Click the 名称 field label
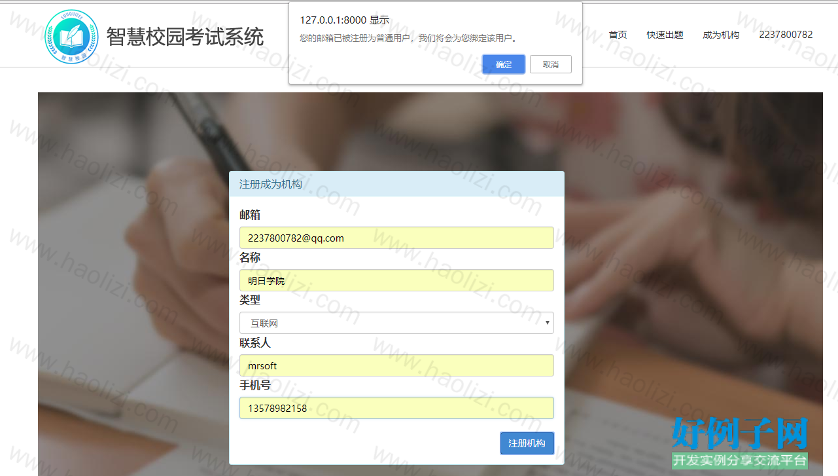Image resolution: width=838 pixels, height=476 pixels. [250, 257]
